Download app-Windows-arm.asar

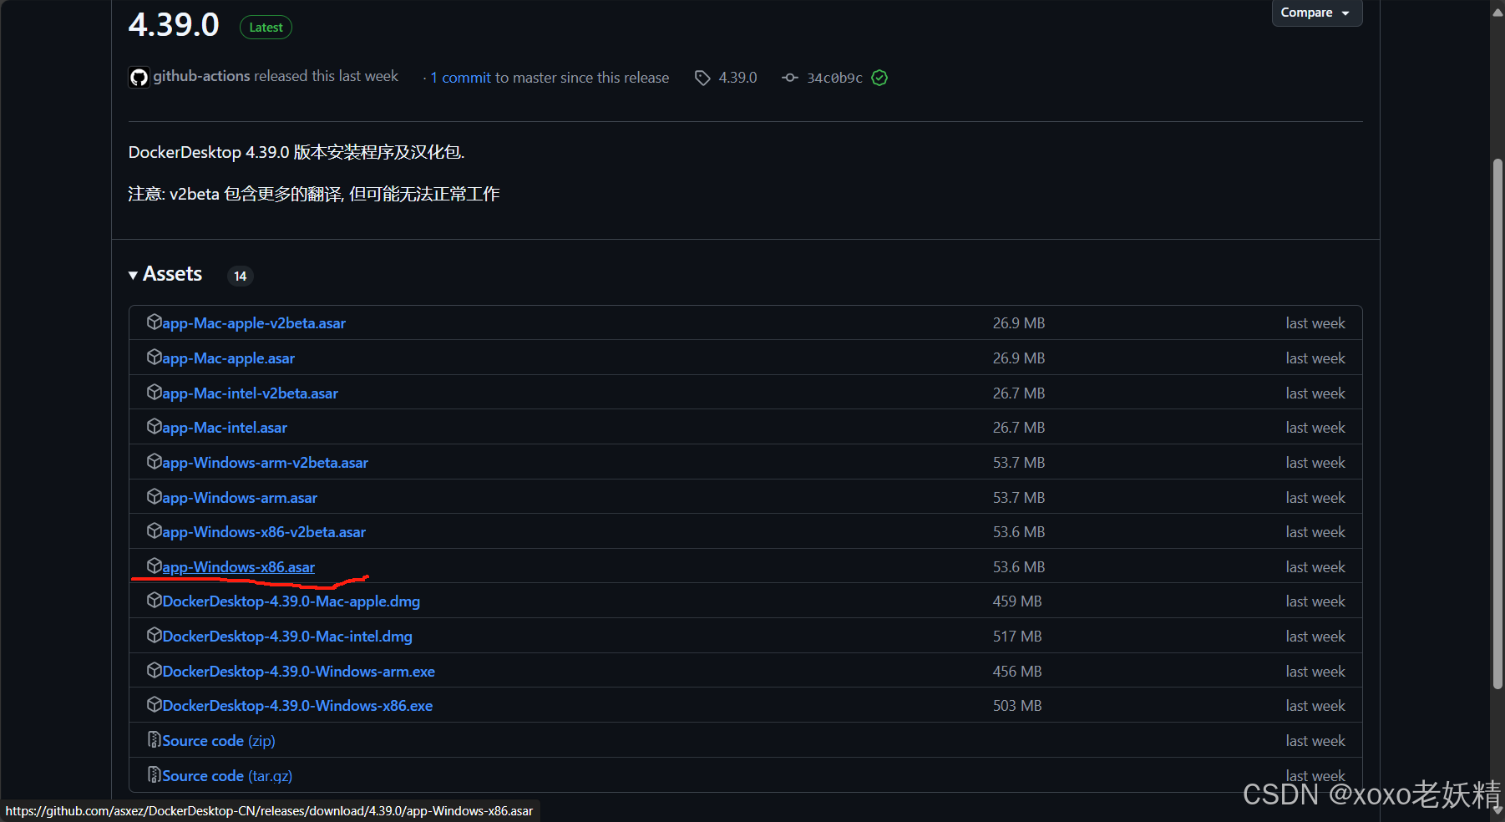pos(240,498)
